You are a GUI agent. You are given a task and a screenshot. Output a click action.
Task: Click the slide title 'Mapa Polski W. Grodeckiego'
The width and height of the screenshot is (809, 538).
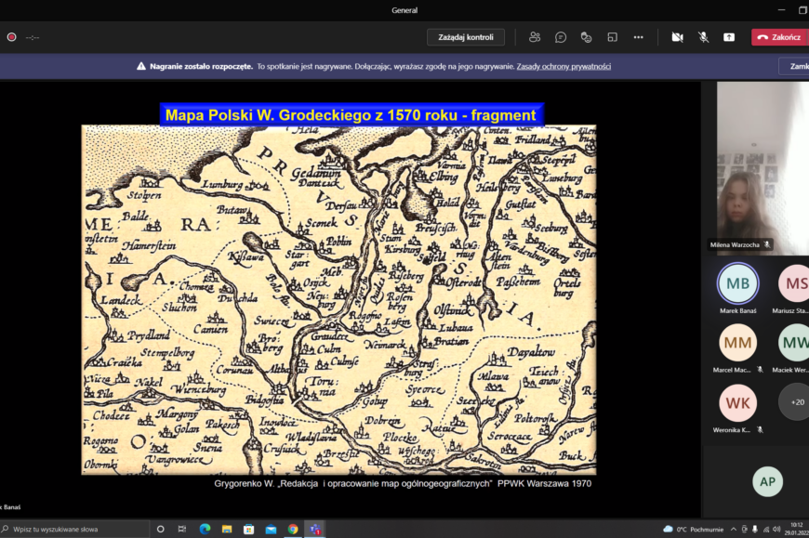[x=351, y=115]
